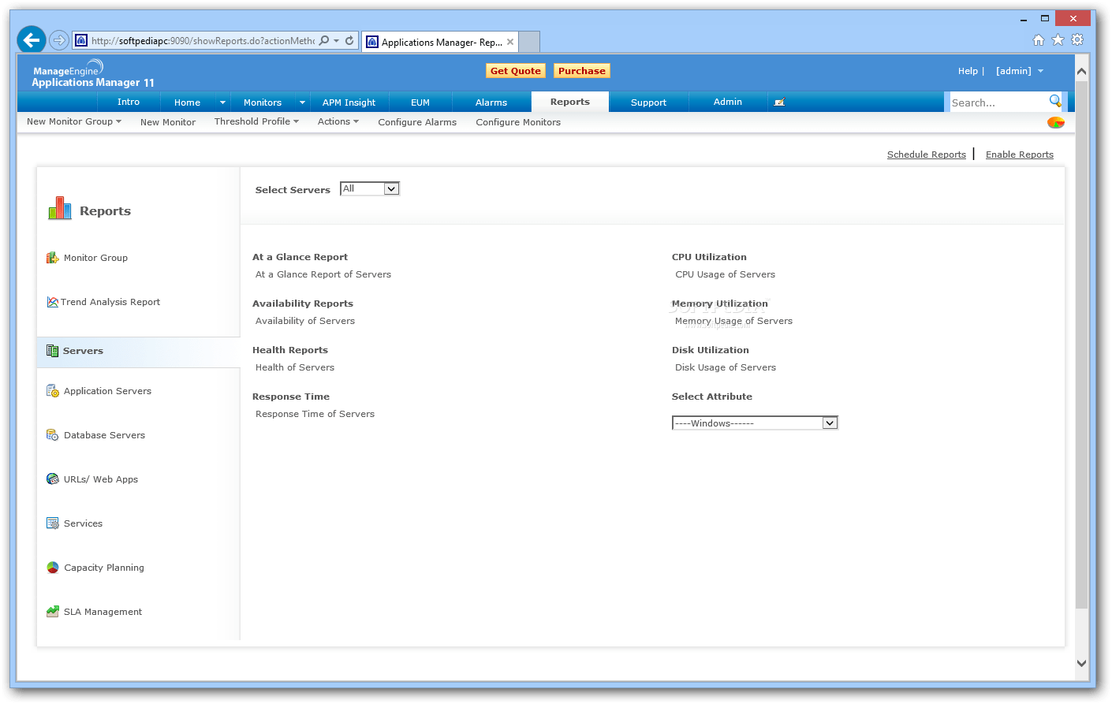Open the Trend Analysis Report icon
The width and height of the screenshot is (1112, 704).
(x=52, y=301)
